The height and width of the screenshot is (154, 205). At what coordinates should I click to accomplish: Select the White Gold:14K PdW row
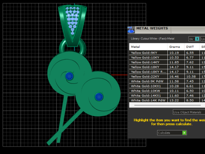point(167,100)
